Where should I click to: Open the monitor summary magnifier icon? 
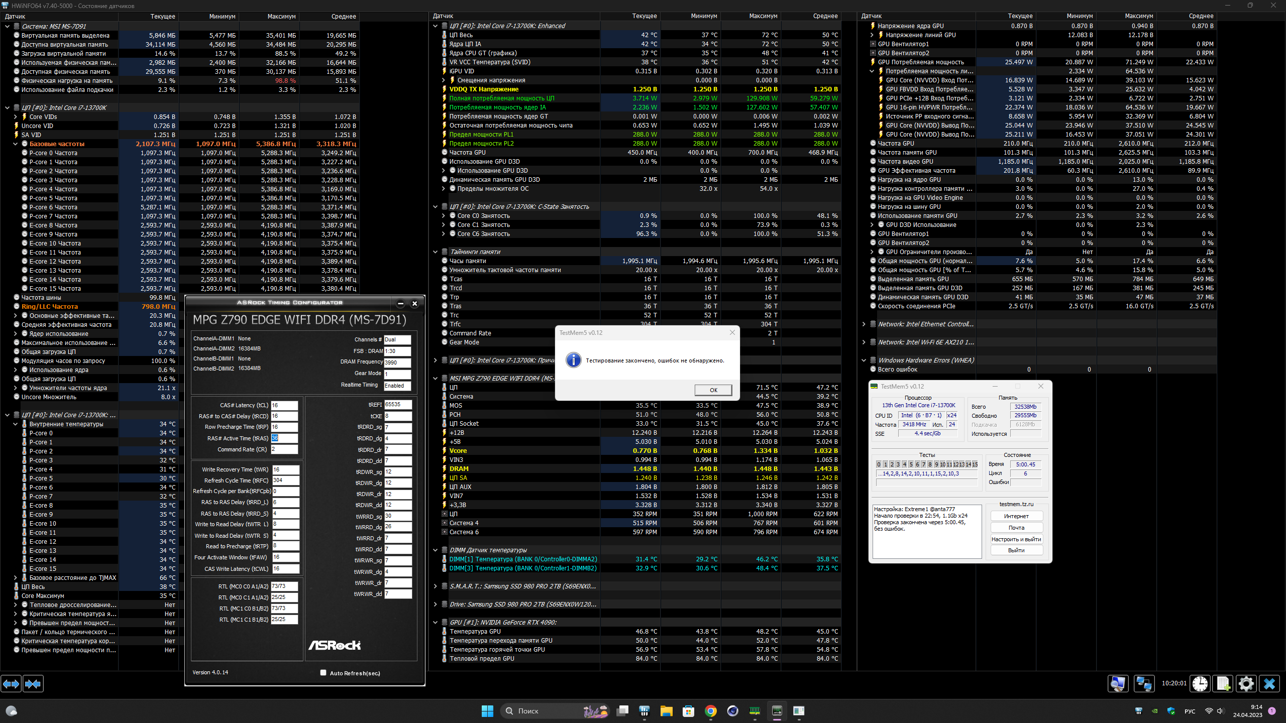click(1118, 683)
